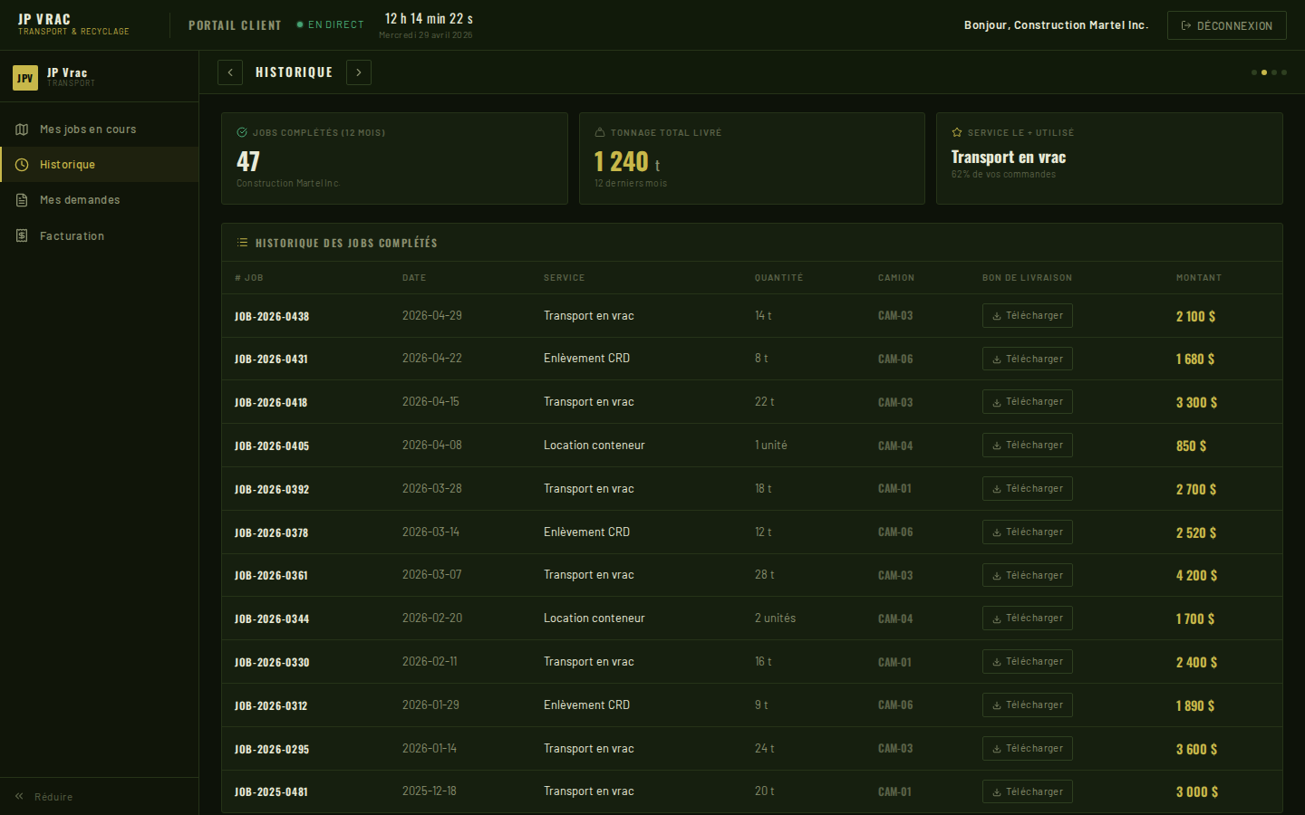Collapse the sidebar with Réduire

(45, 797)
